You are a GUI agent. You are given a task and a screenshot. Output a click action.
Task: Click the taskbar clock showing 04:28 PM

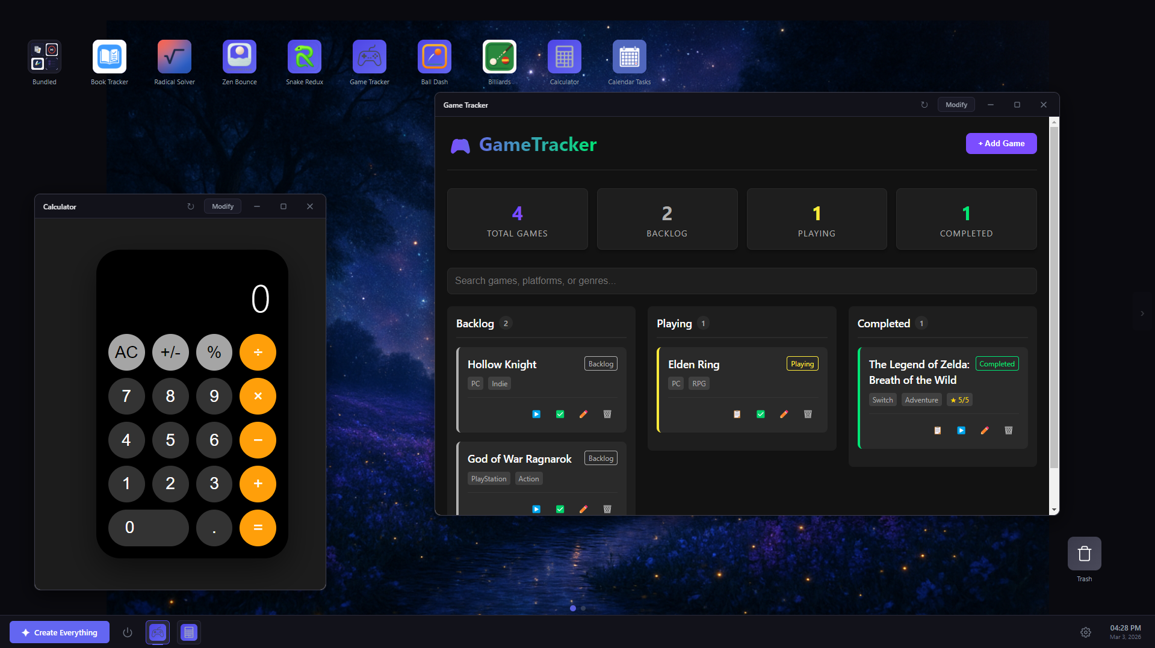(1126, 632)
